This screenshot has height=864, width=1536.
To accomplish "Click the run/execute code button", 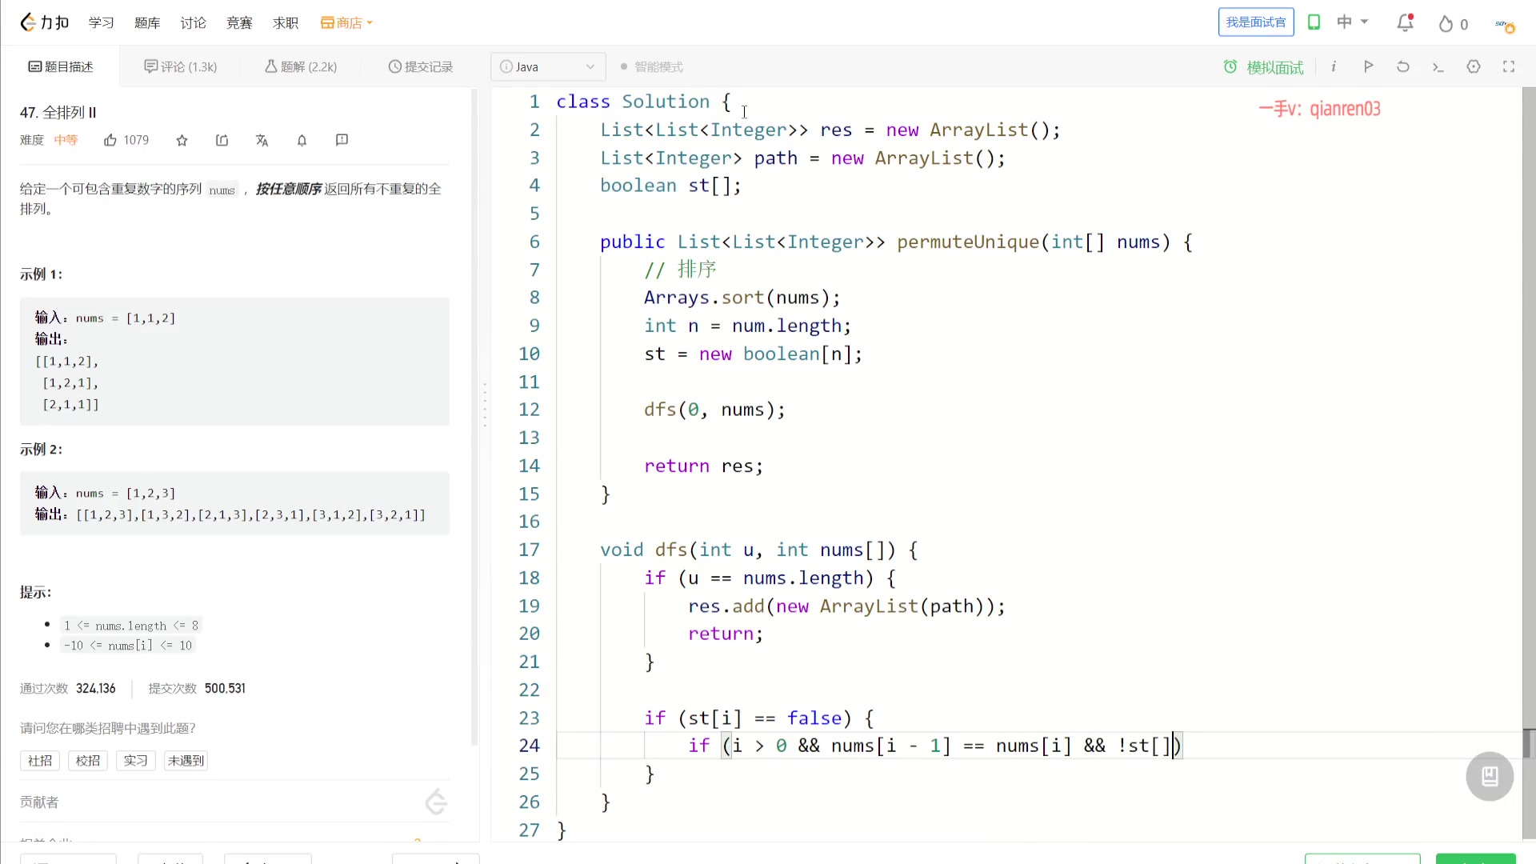I will point(1370,66).
